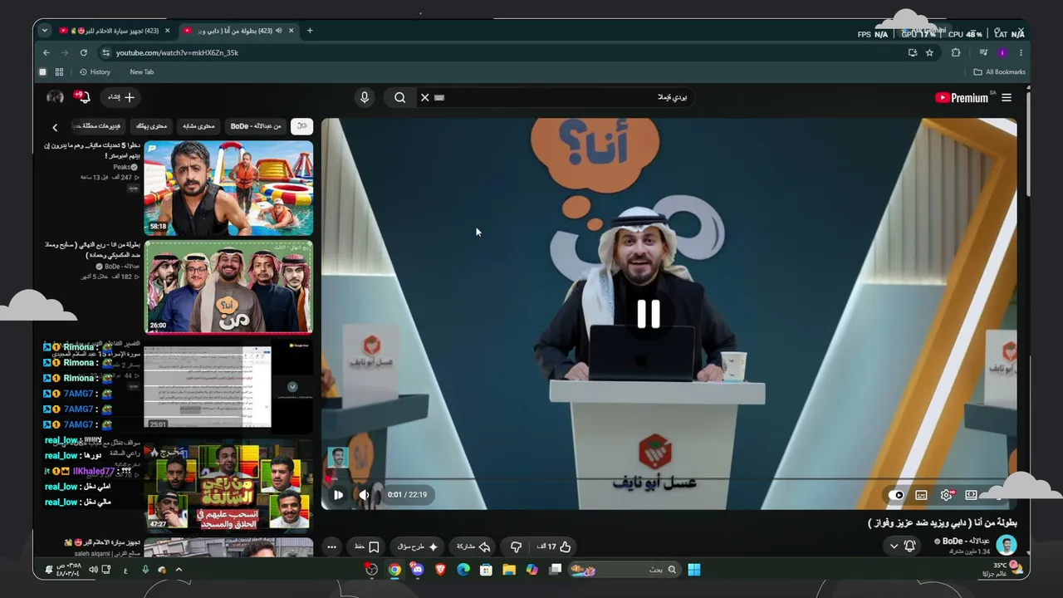Toggle the autoplay switch in the player
This screenshot has height=598, width=1063.
[x=896, y=495]
